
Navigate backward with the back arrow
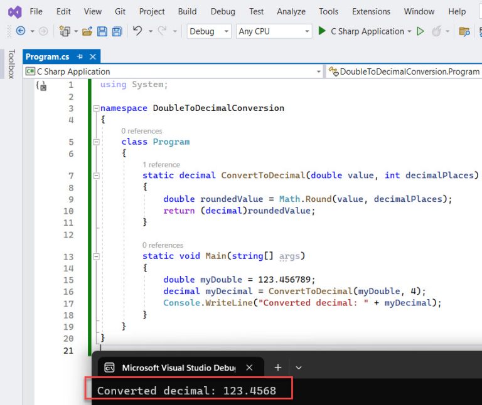21,31
